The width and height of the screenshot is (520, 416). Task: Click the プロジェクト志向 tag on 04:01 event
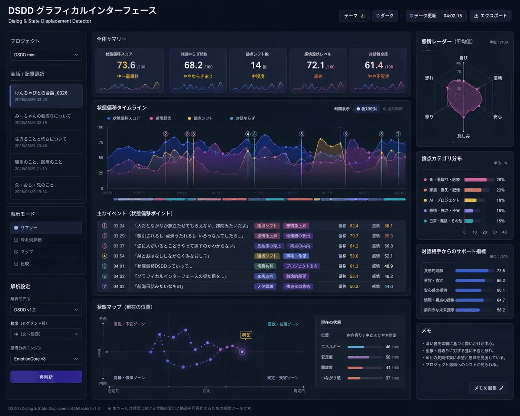click(302, 266)
